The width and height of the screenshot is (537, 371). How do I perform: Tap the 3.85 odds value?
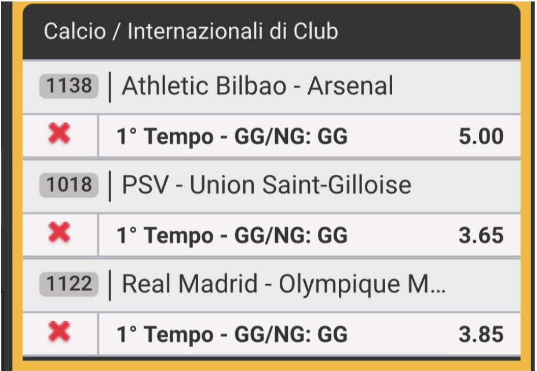pyautogui.click(x=481, y=335)
